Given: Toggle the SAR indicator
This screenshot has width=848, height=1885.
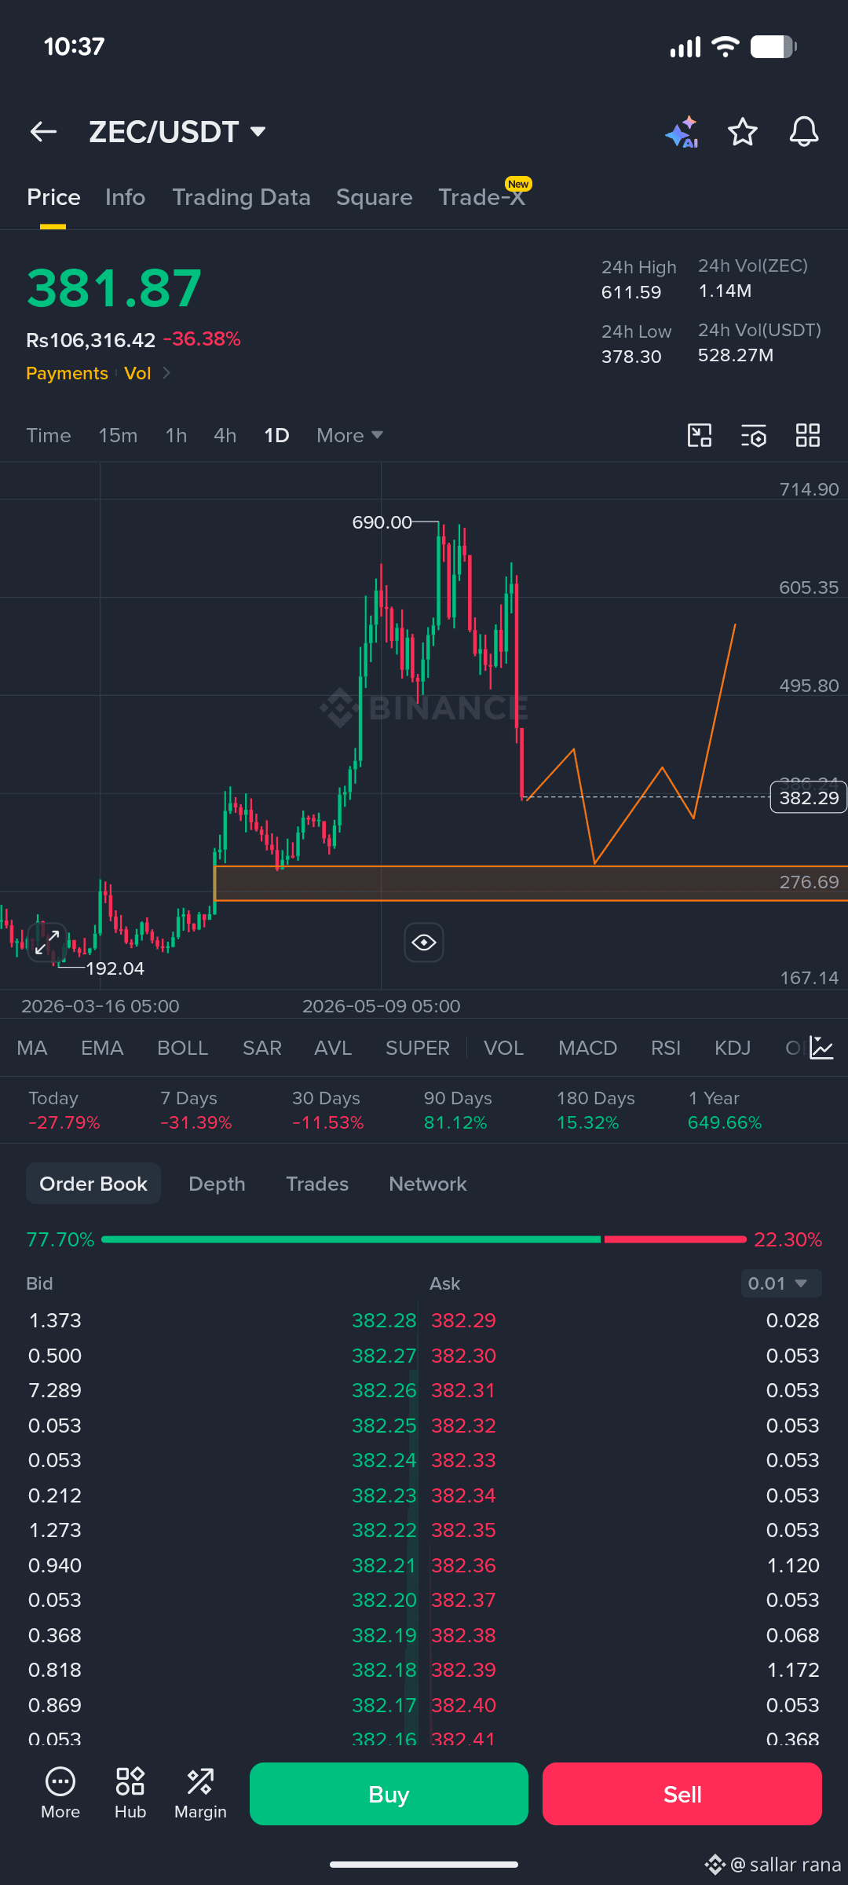Looking at the screenshot, I should [x=262, y=1048].
